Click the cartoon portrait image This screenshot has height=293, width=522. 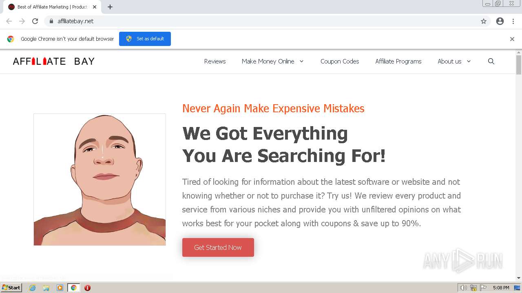point(100,179)
